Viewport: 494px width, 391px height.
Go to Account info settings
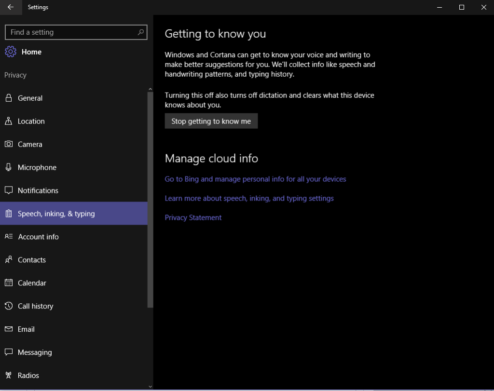click(x=38, y=237)
